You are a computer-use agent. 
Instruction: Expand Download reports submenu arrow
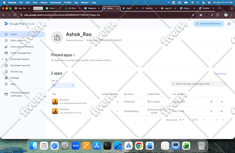pyautogui.click(x=2, y=59)
